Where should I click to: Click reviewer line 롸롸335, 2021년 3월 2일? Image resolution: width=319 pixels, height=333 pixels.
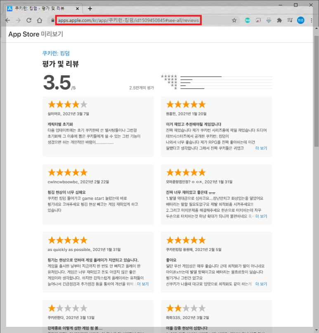[187, 317]
